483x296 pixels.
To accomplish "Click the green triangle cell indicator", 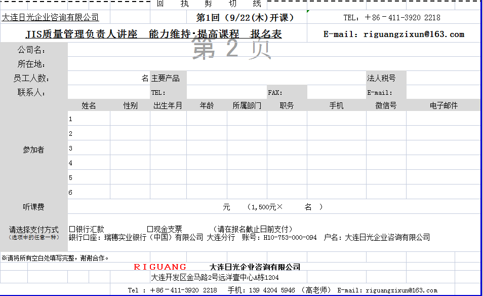I will 308,11.
